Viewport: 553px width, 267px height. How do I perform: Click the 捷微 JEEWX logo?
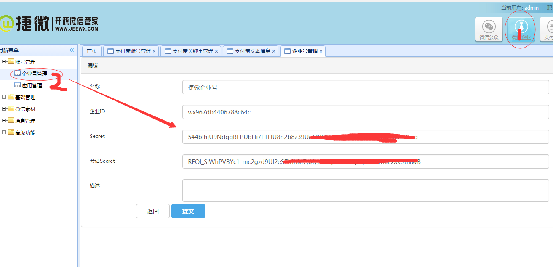(x=49, y=24)
